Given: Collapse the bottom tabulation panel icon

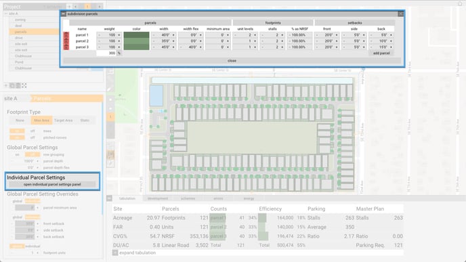Looking at the screenshot, I should [109, 198].
